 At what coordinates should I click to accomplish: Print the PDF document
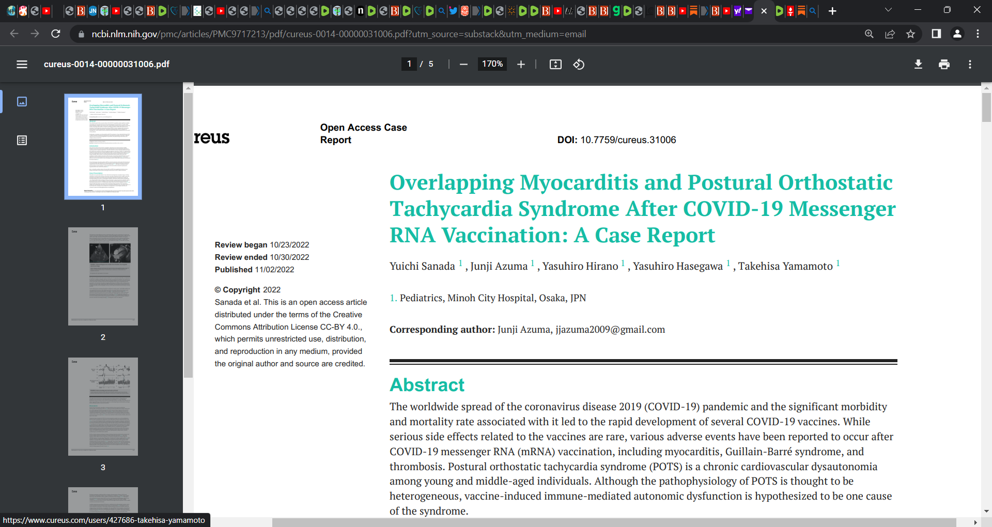click(x=944, y=64)
